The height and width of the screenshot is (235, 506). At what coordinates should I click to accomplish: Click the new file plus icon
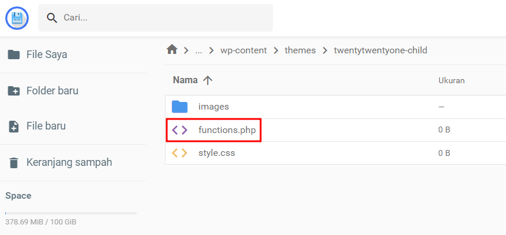13,127
